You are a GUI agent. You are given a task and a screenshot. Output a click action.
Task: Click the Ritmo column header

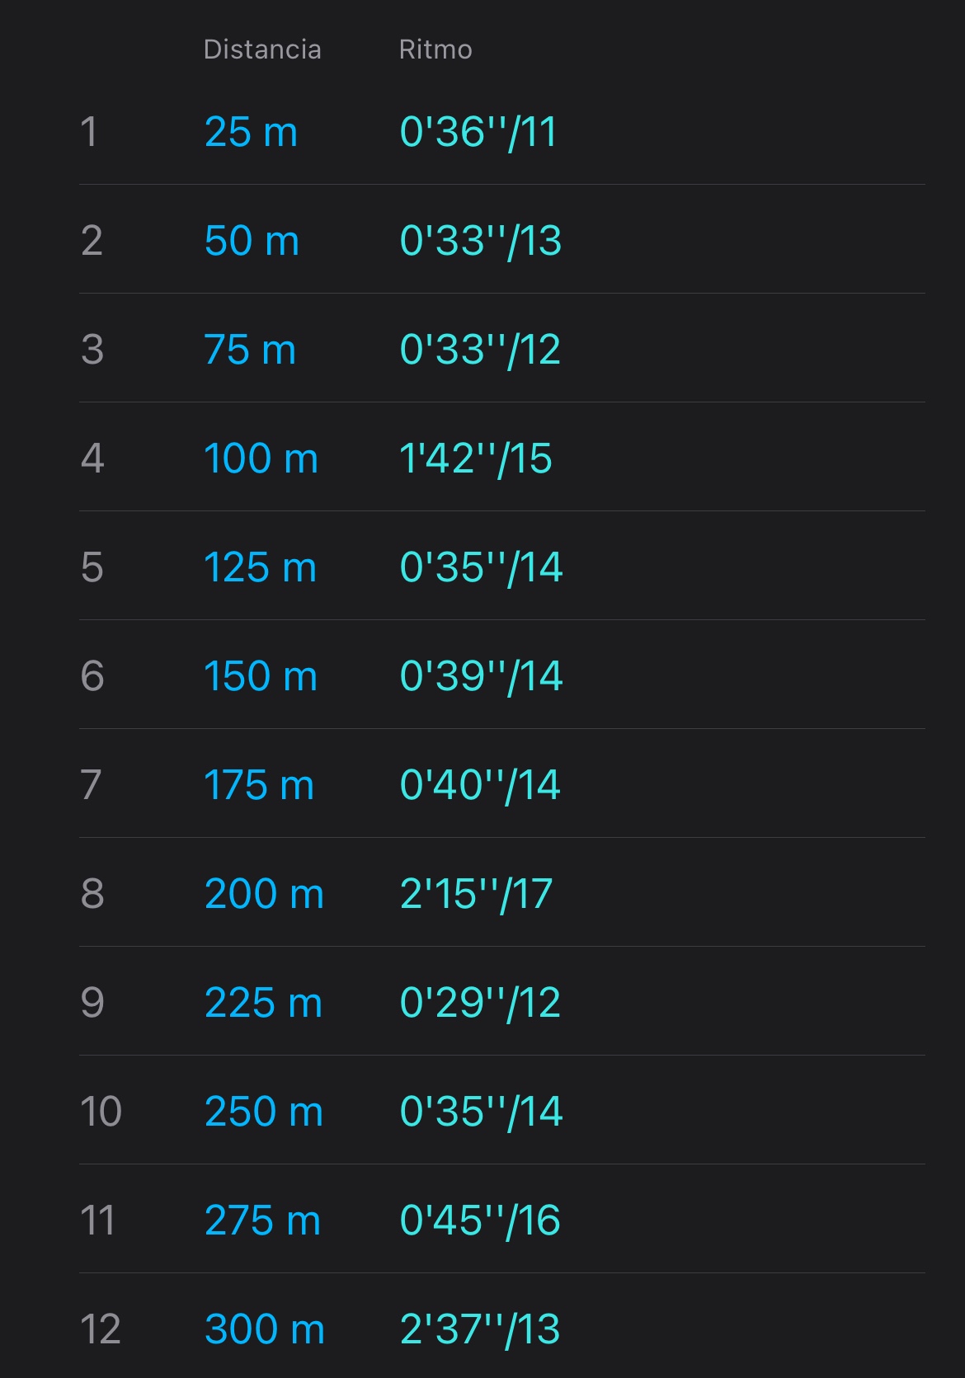(435, 49)
